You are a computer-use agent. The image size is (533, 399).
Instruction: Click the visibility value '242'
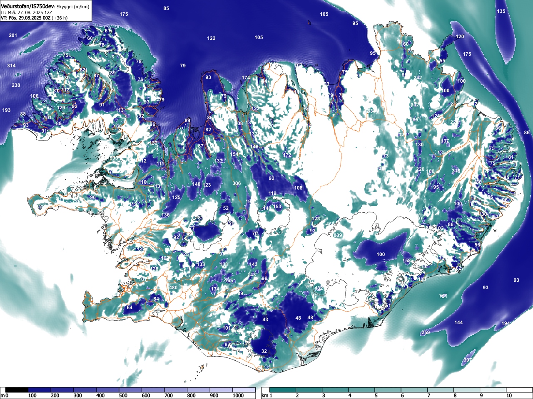418,78
